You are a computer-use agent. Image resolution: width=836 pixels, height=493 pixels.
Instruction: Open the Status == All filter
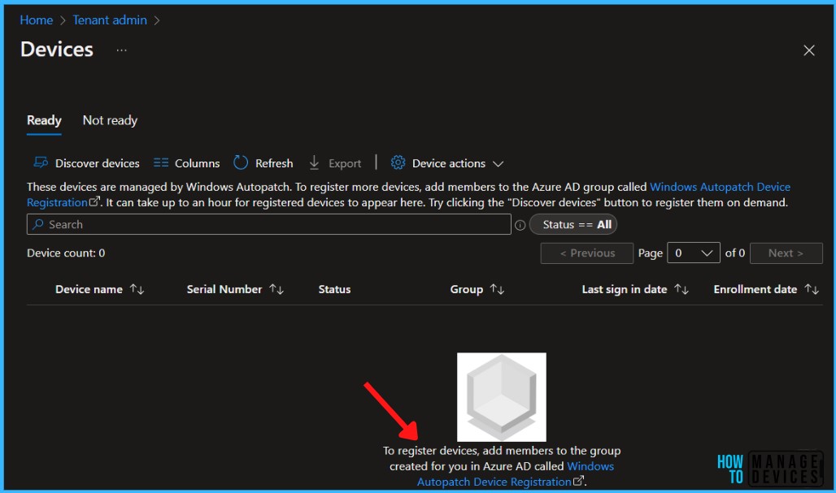click(x=573, y=224)
